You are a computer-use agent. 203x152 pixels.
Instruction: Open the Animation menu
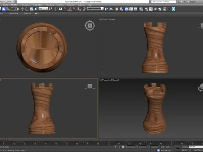(25, 5)
